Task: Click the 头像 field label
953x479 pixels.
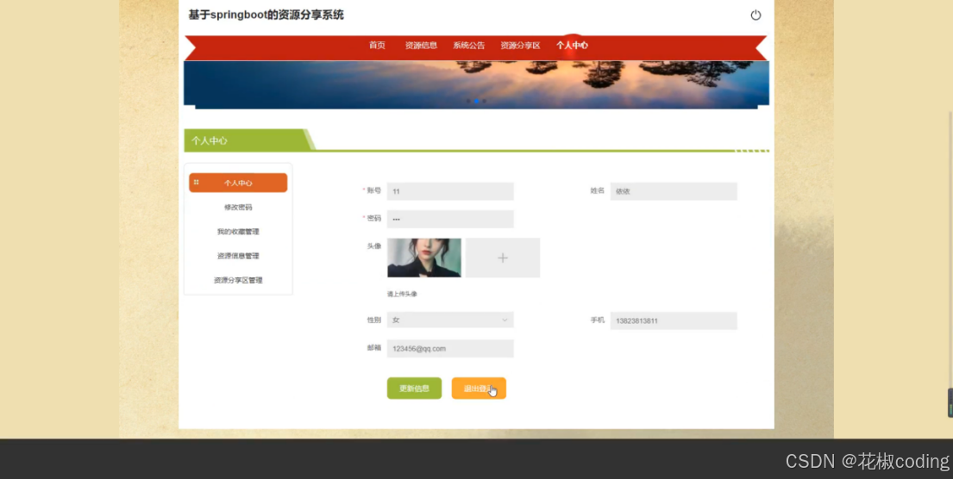Action: click(x=373, y=246)
